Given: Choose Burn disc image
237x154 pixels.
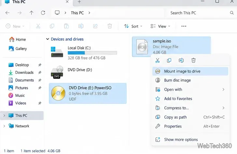Looking at the screenshot, I should [190, 80].
